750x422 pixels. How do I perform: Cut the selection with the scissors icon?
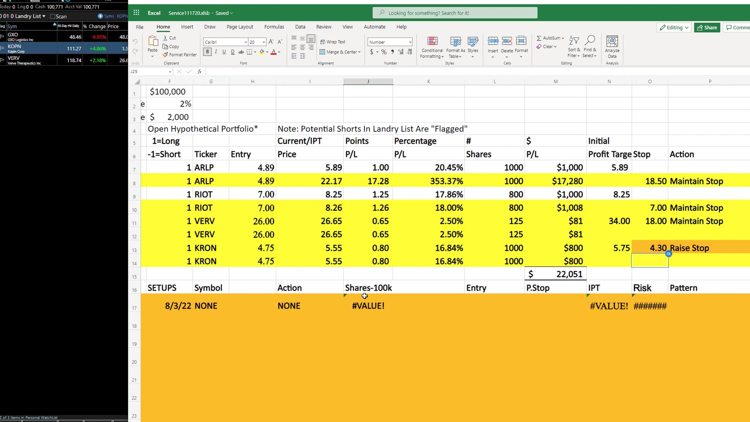click(x=165, y=38)
